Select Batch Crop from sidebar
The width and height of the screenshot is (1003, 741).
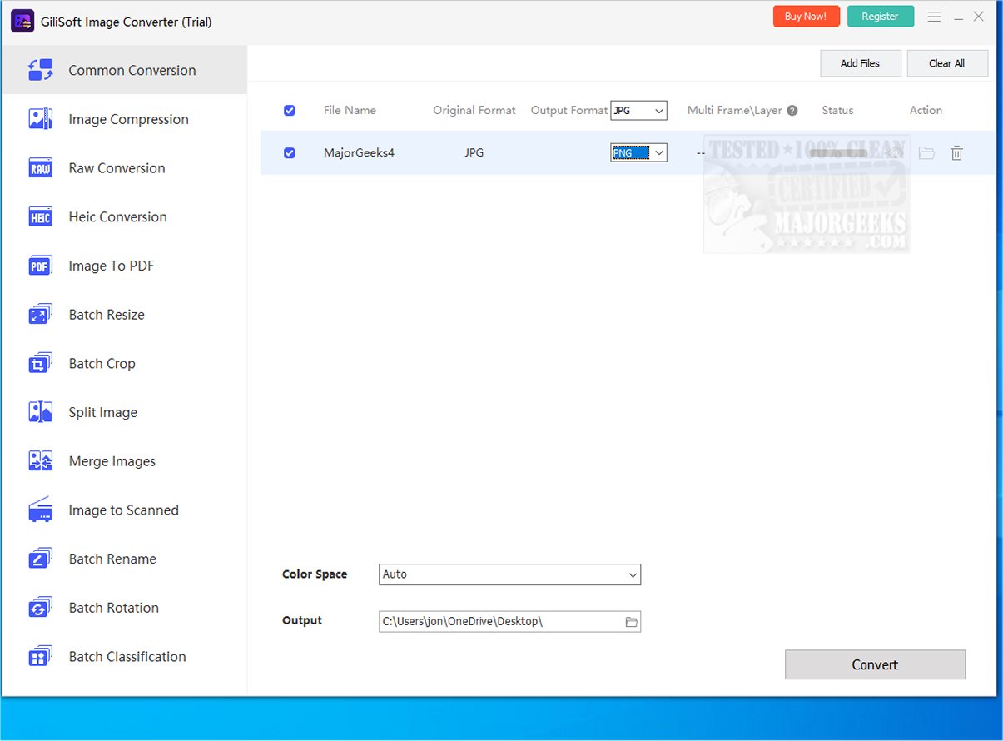click(124, 364)
